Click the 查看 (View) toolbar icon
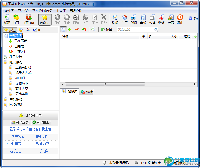 [85, 20]
